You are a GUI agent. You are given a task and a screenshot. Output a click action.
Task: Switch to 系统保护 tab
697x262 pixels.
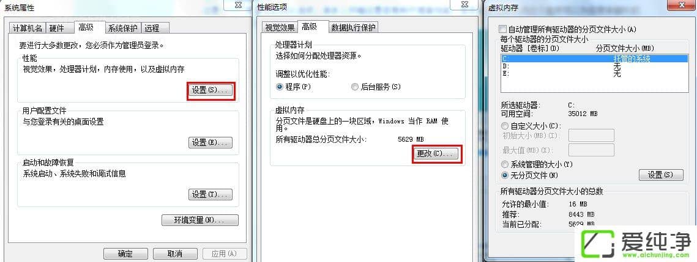pyautogui.click(x=122, y=28)
